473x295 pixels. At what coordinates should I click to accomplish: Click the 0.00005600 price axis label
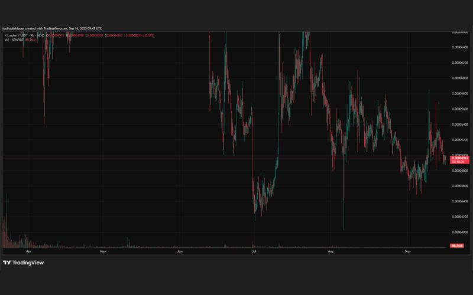click(x=460, y=109)
